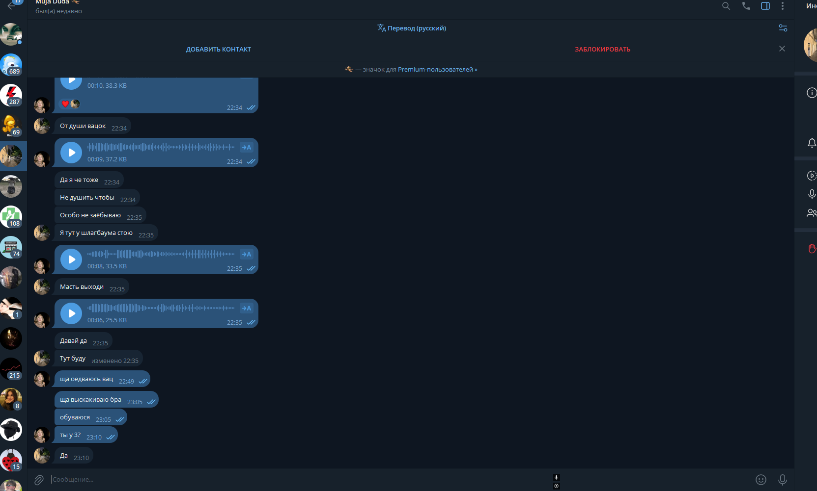Dismiss the add contact bar
Viewport: 817px width, 491px height.
(x=782, y=49)
